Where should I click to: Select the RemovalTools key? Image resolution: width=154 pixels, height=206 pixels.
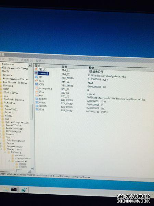(x=13, y=125)
